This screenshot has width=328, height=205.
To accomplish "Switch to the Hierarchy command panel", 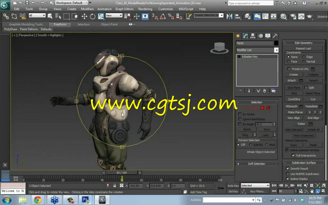I will [x=253, y=36].
